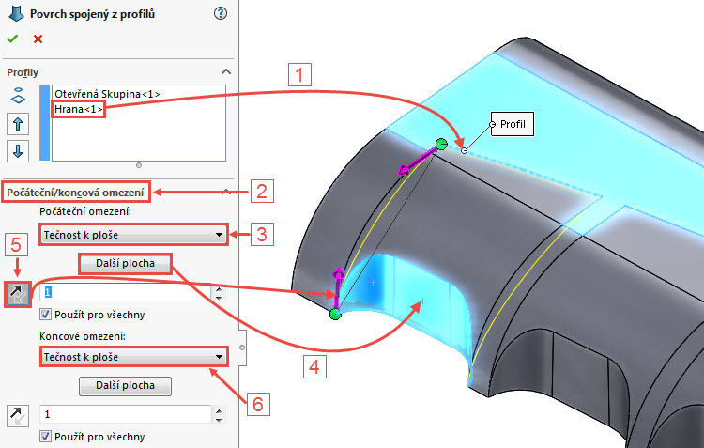The height and width of the screenshot is (448, 704).
Task: Toggle Použít pro všechny for end constraint
Action: [45, 437]
